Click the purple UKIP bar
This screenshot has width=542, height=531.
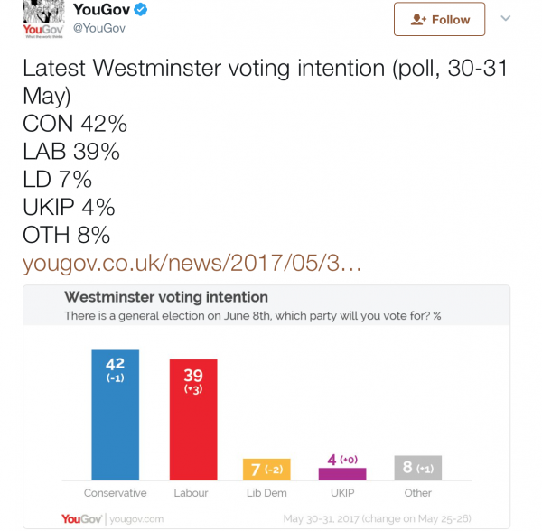tap(342, 472)
